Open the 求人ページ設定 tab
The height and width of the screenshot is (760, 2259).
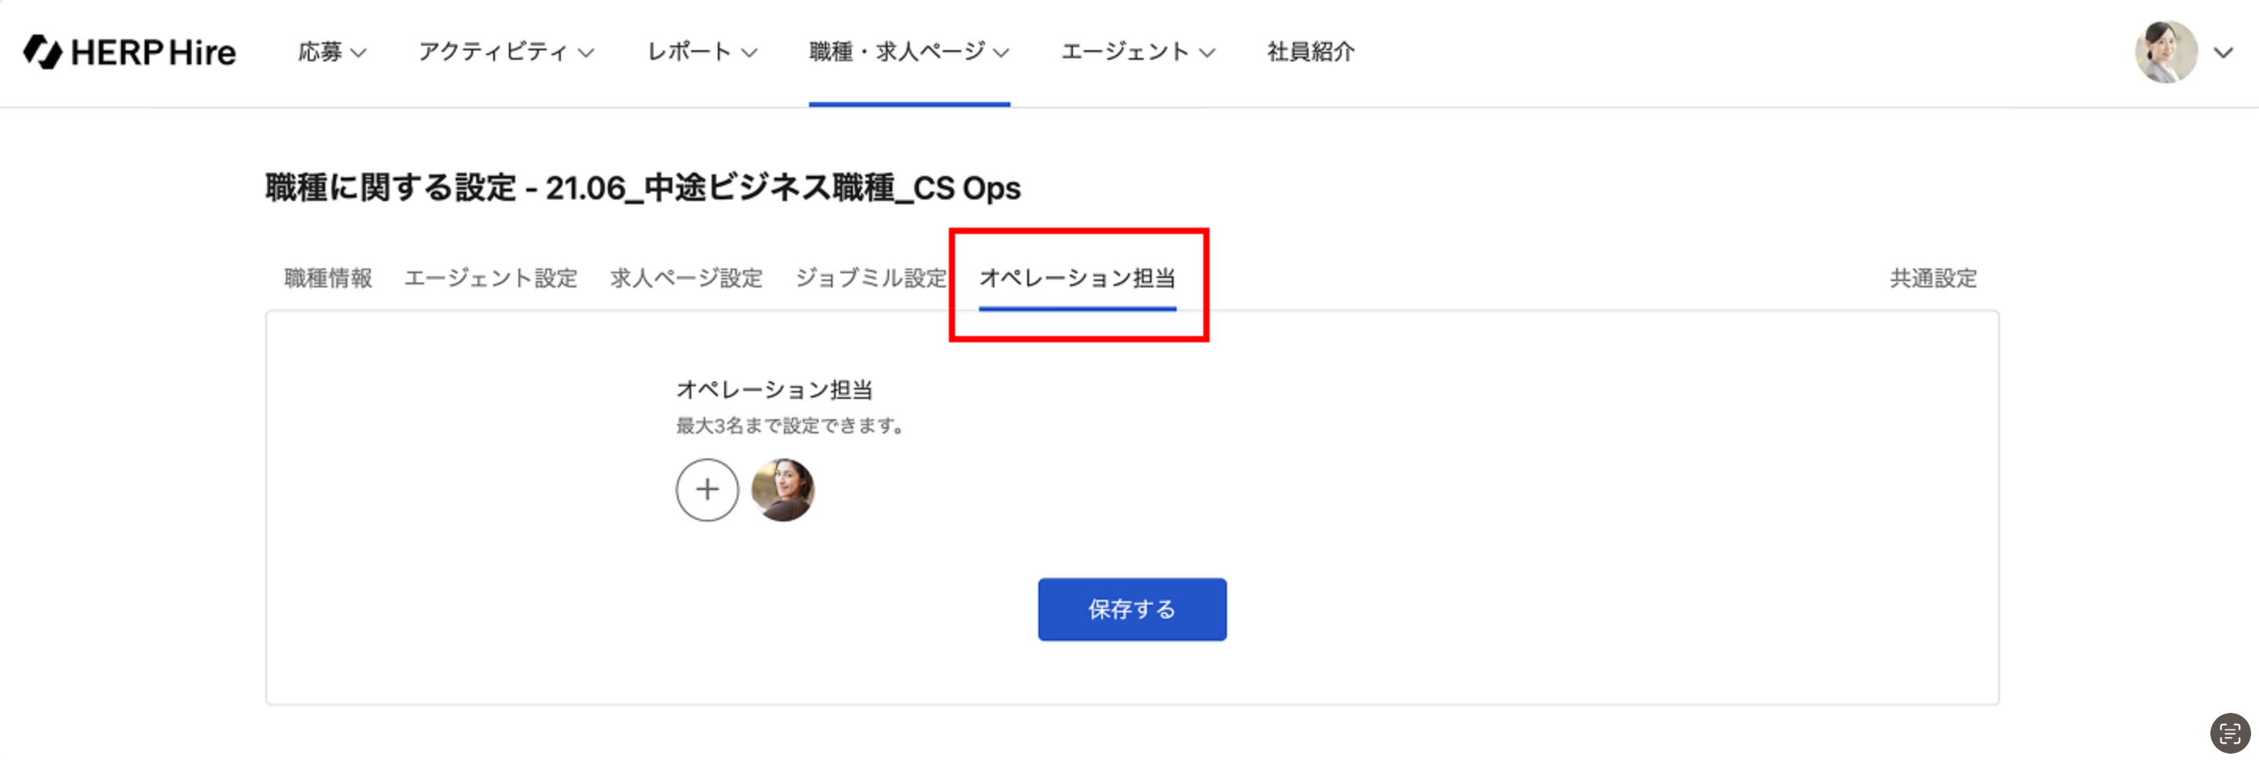686,279
